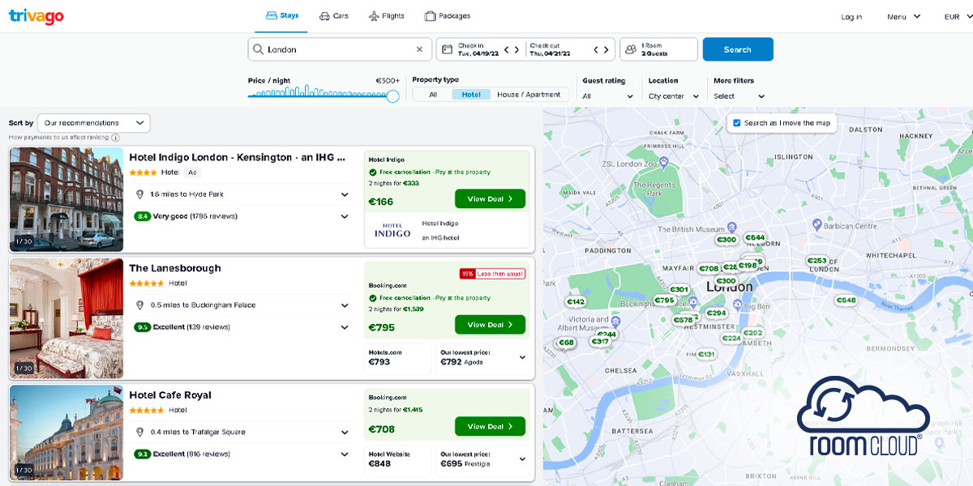Choose the Hotel Website €848 offer
Screen dimensions: 973x486
pyautogui.click(x=398, y=459)
